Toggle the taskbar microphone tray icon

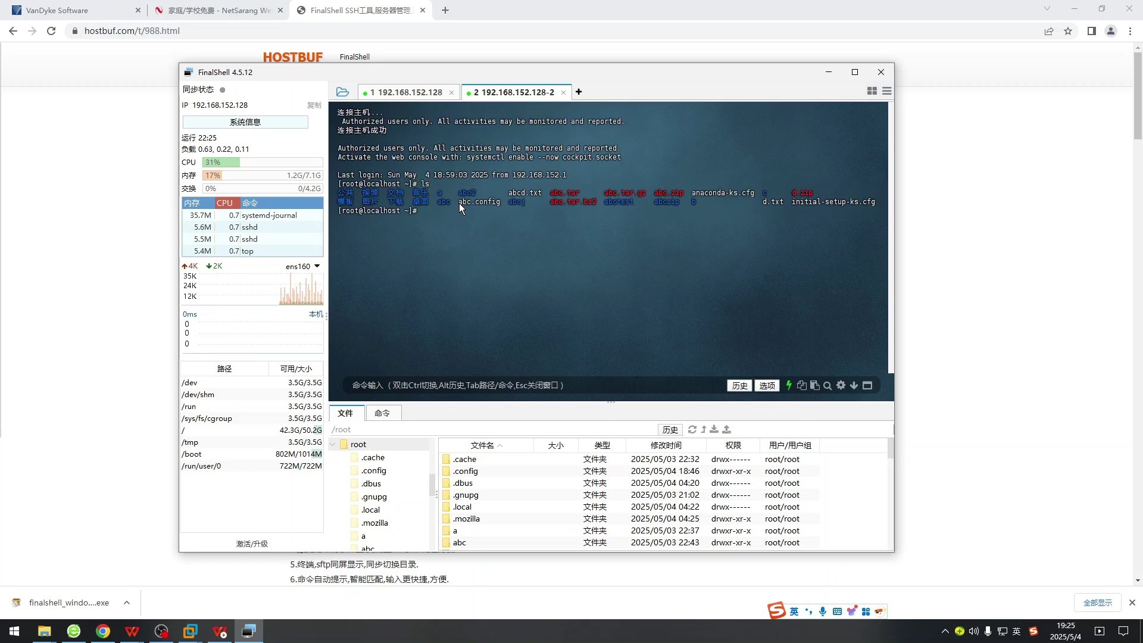coord(988,631)
